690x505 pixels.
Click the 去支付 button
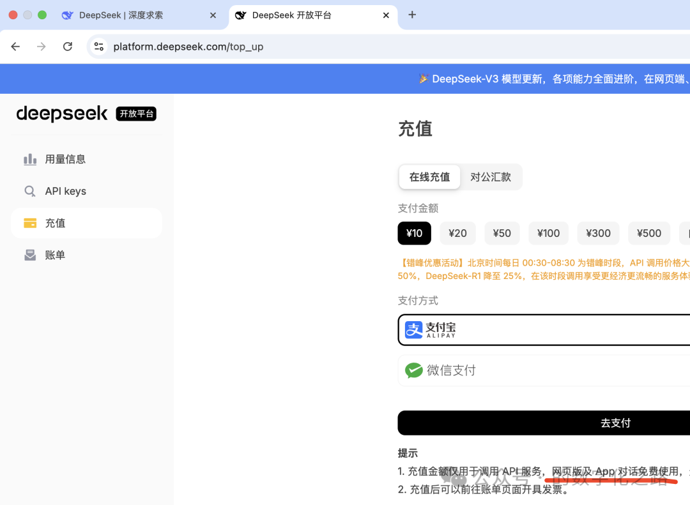click(544, 423)
